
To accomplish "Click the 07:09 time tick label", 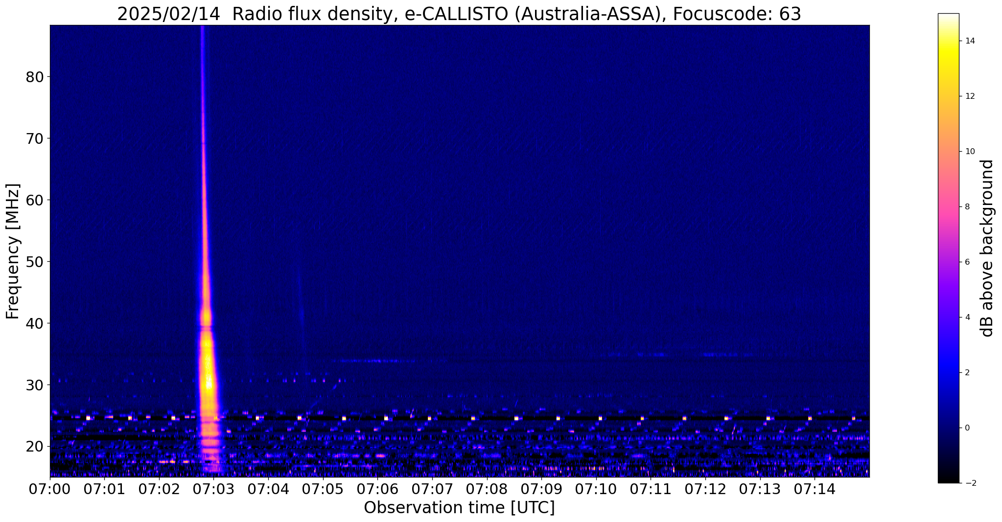I will click(x=541, y=489).
